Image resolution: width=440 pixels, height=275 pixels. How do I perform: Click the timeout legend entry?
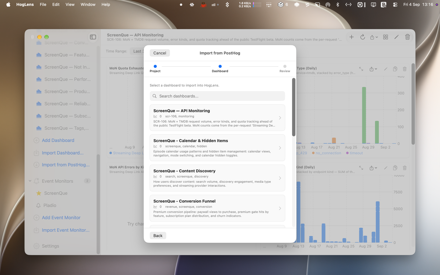pyautogui.click(x=354, y=153)
